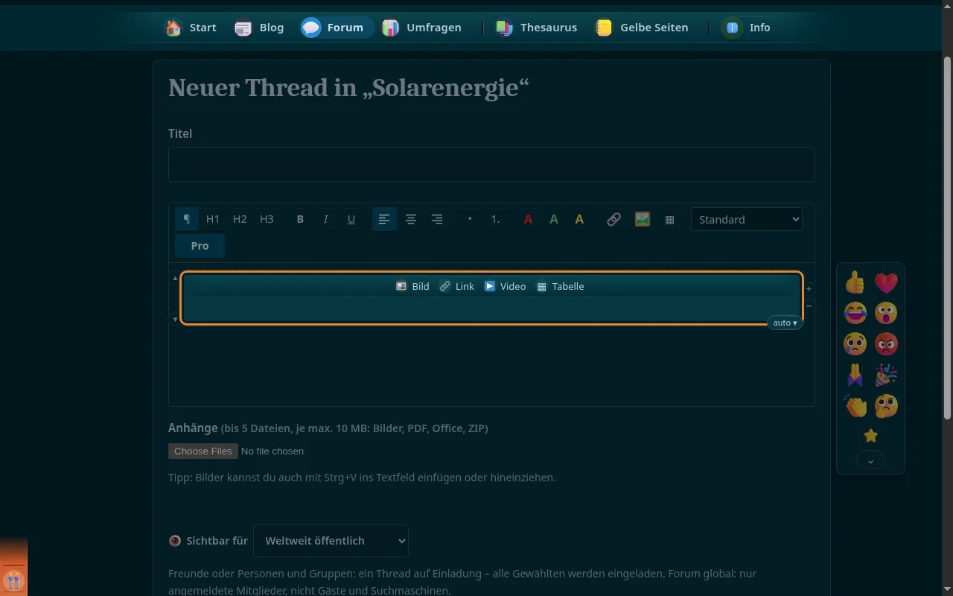Focus the Titel input field

(x=491, y=164)
